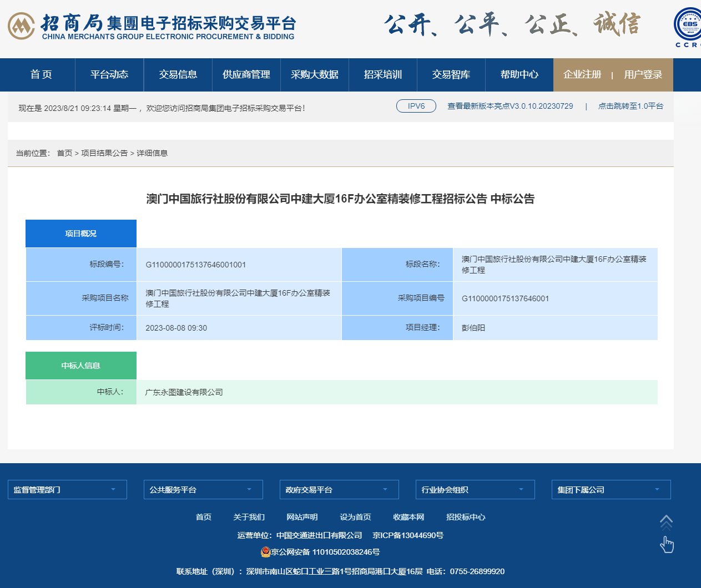Screen dimensions: 701x588
Task: Click footer 网站声明 link
Action: 302,517
